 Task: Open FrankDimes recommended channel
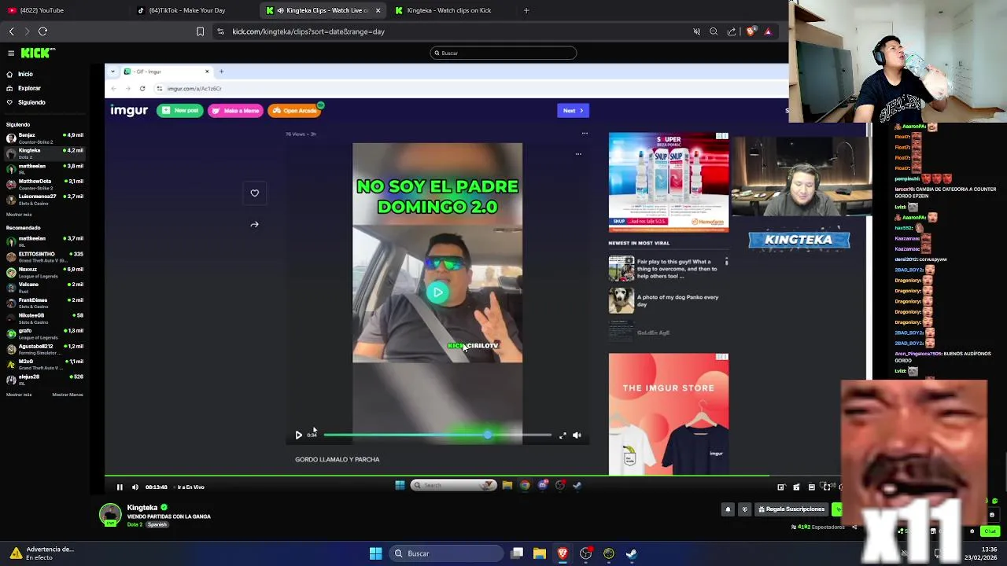[45, 303]
